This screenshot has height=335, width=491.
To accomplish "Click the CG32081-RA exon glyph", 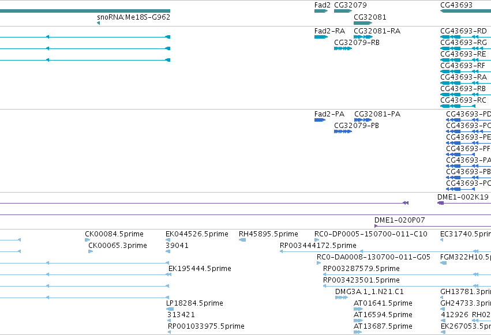I will [363, 37].
